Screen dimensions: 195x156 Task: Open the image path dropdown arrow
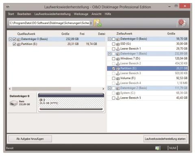point(91,23)
